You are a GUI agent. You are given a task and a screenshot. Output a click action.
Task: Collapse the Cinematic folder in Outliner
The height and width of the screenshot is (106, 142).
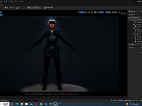(133, 24)
